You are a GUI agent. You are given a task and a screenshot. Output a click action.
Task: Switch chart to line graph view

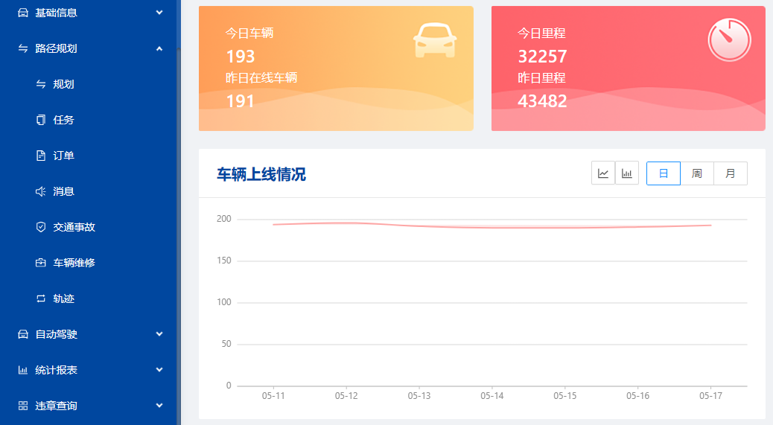coord(603,173)
